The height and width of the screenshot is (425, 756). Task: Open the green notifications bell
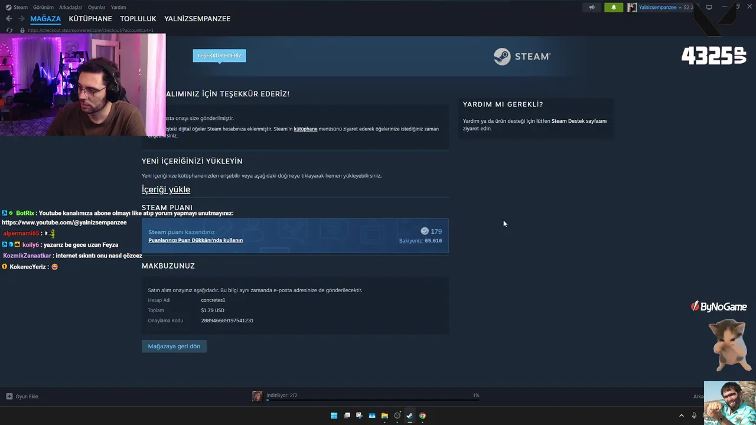point(614,8)
